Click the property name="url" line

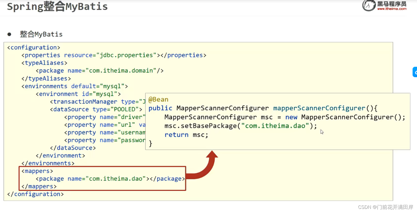tap(105, 125)
